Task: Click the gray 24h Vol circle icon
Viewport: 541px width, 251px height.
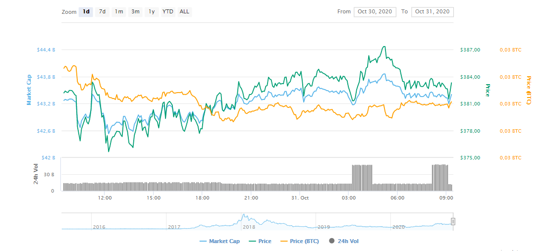Action: [x=332, y=241]
